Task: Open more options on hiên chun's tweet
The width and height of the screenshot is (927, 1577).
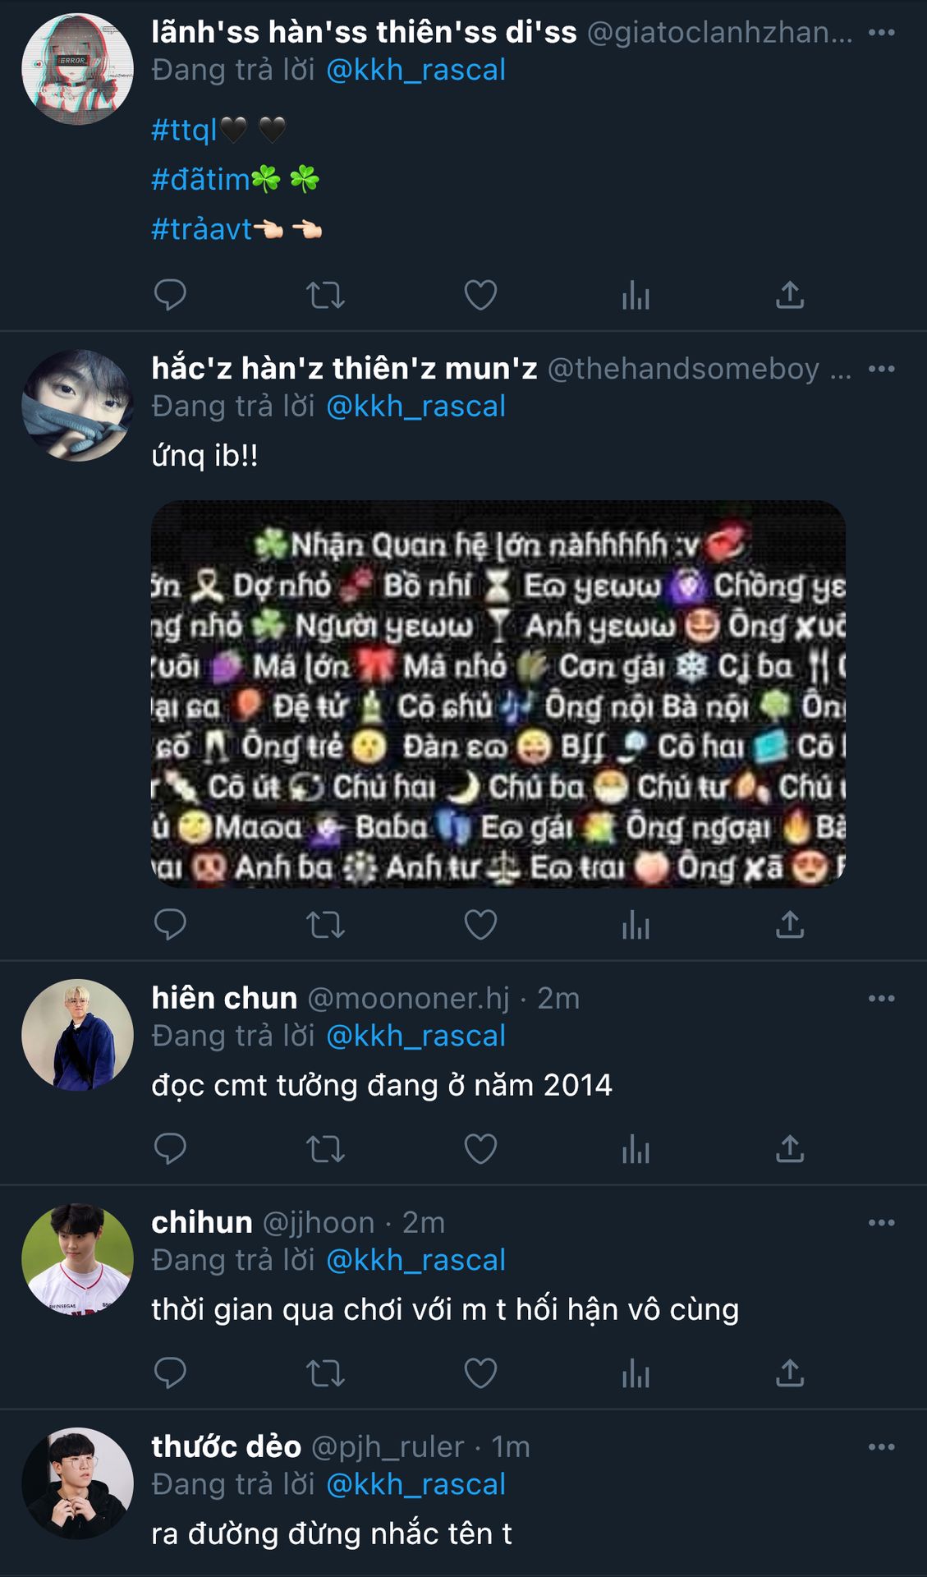Action: 881,998
